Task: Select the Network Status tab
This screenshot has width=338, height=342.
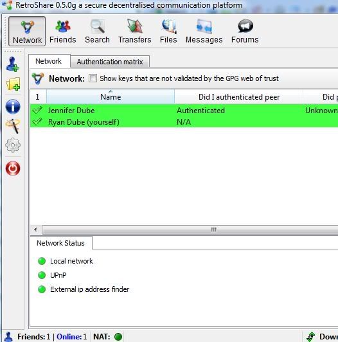Action: click(60, 243)
